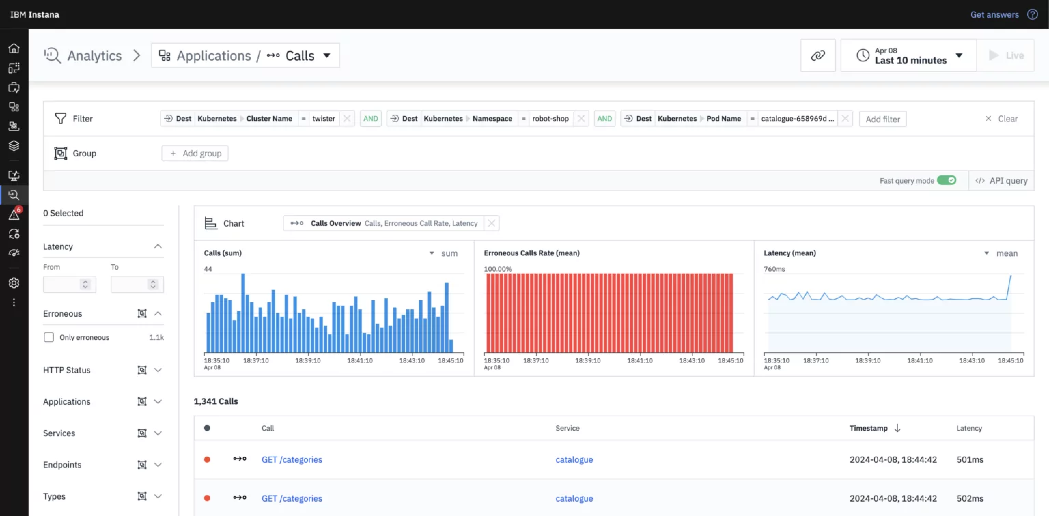Open the more options dots in sidebar
The width and height of the screenshot is (1049, 516).
coord(14,302)
